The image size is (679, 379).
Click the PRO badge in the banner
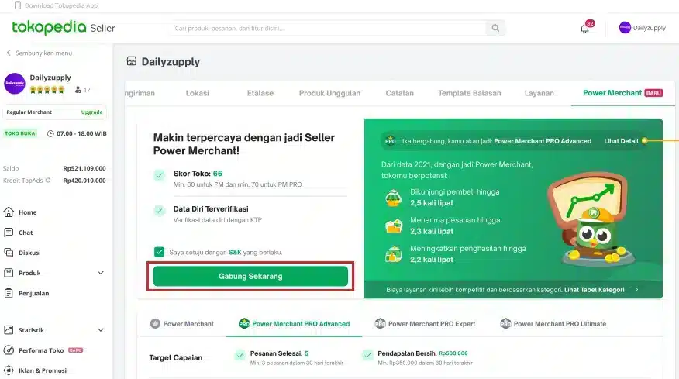tap(390, 141)
